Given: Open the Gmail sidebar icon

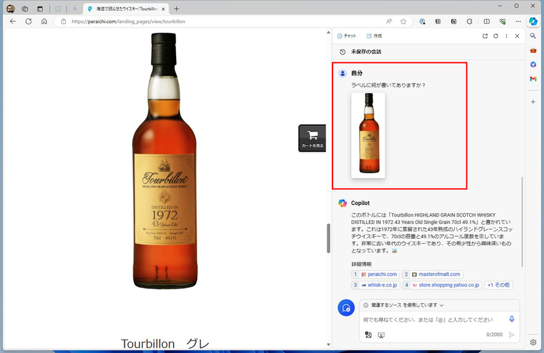Looking at the screenshot, I should click(533, 79).
